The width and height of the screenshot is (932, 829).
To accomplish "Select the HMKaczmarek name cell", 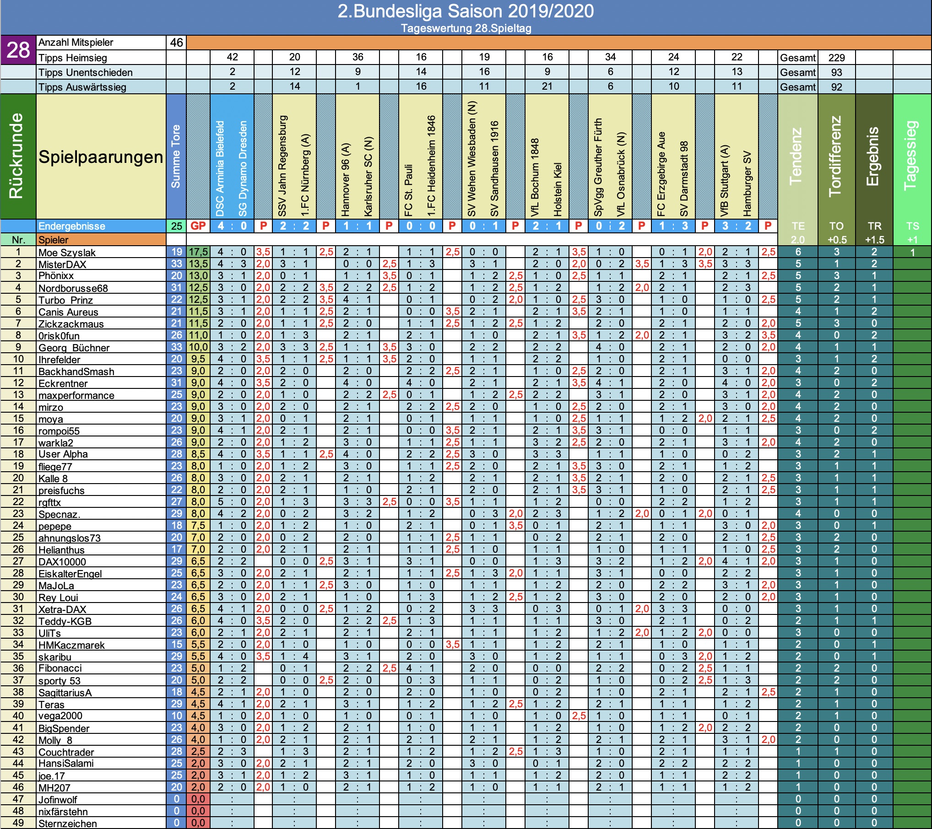I will point(101,645).
